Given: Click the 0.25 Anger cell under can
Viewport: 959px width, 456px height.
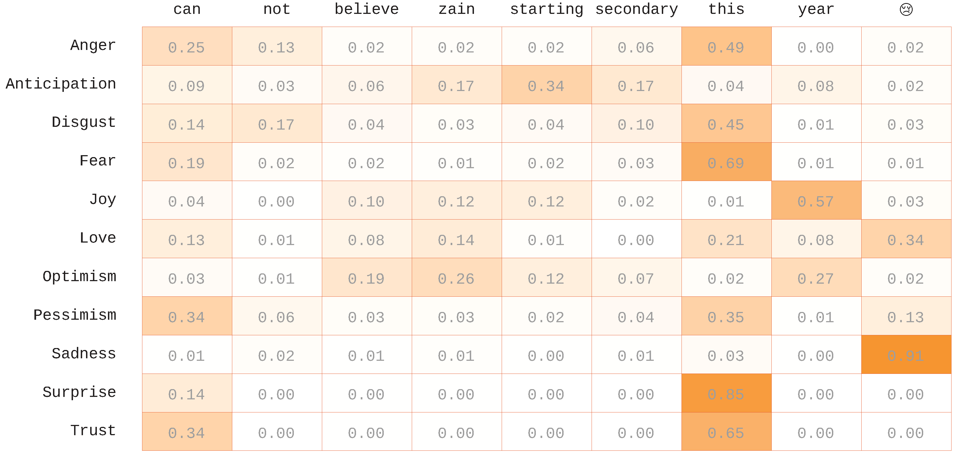Looking at the screenshot, I should (x=187, y=47).
